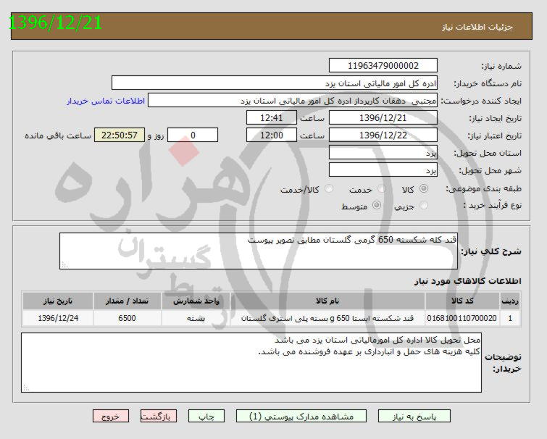Click the ایجاد کننده درخواست field

[x=293, y=101]
